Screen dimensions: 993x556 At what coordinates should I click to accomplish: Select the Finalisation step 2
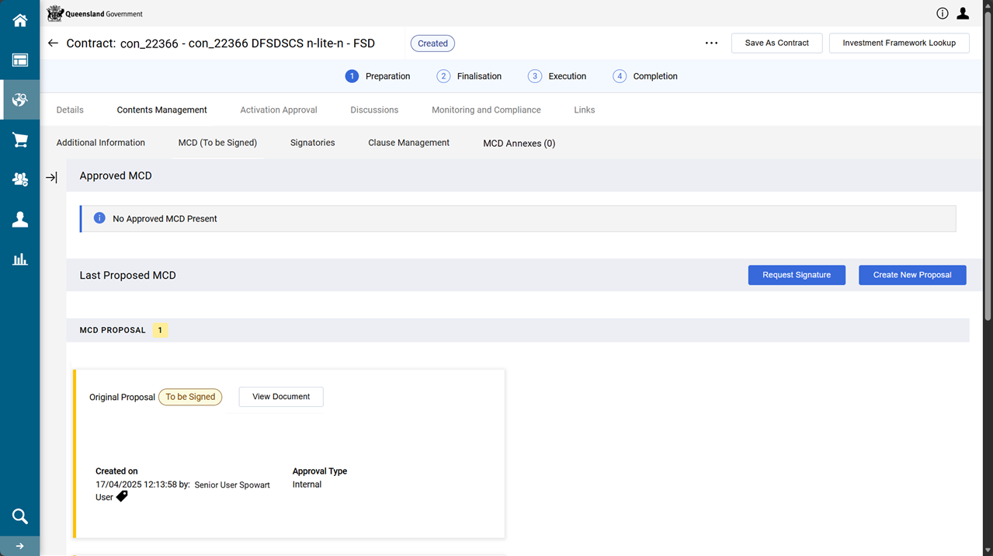coord(469,76)
